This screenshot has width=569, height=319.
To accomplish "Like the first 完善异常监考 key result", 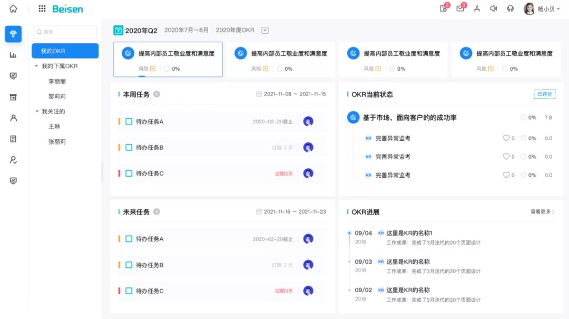I will (506, 138).
